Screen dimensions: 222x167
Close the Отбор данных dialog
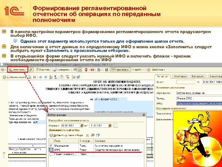point(144,115)
